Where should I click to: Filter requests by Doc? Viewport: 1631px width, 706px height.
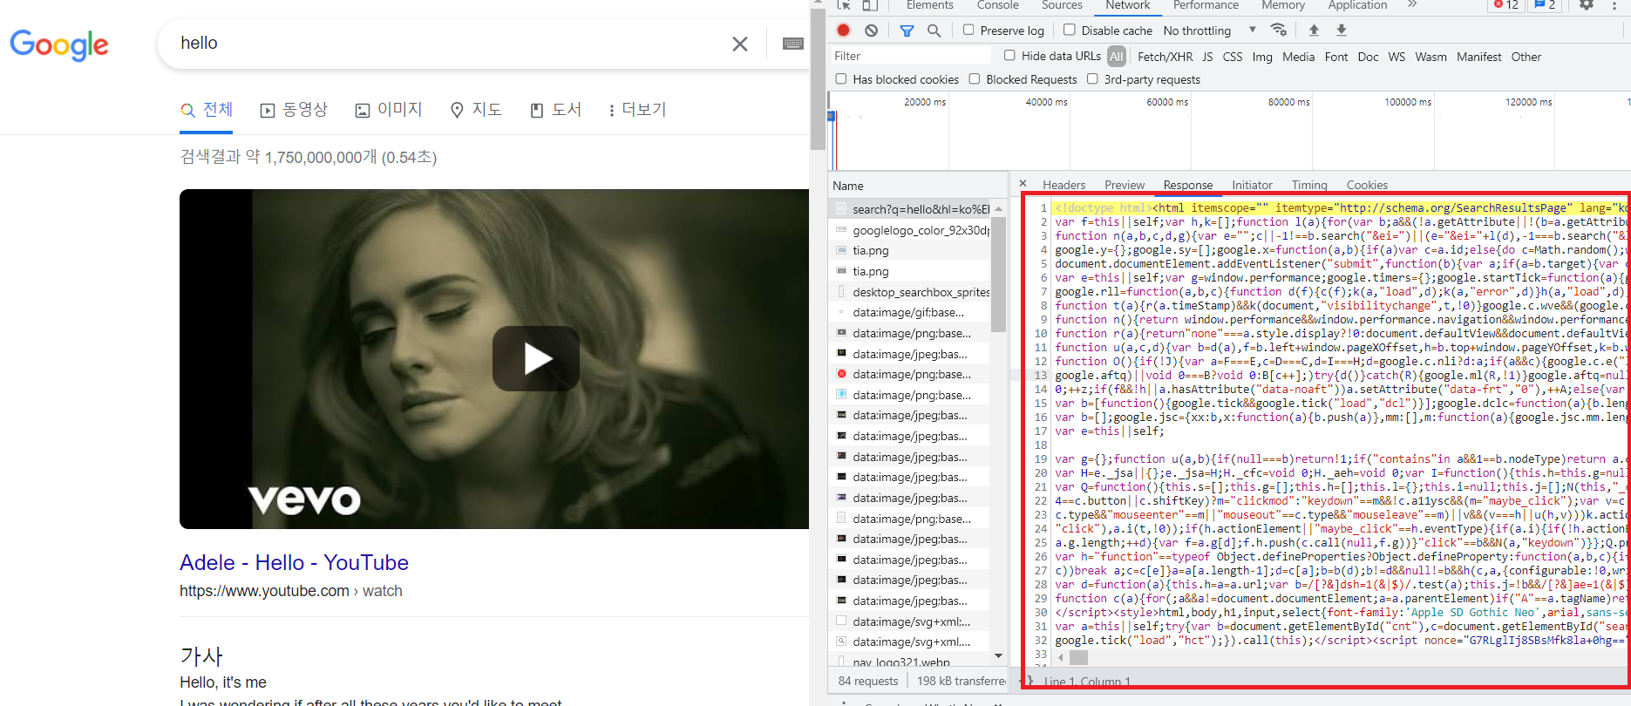tap(1368, 57)
